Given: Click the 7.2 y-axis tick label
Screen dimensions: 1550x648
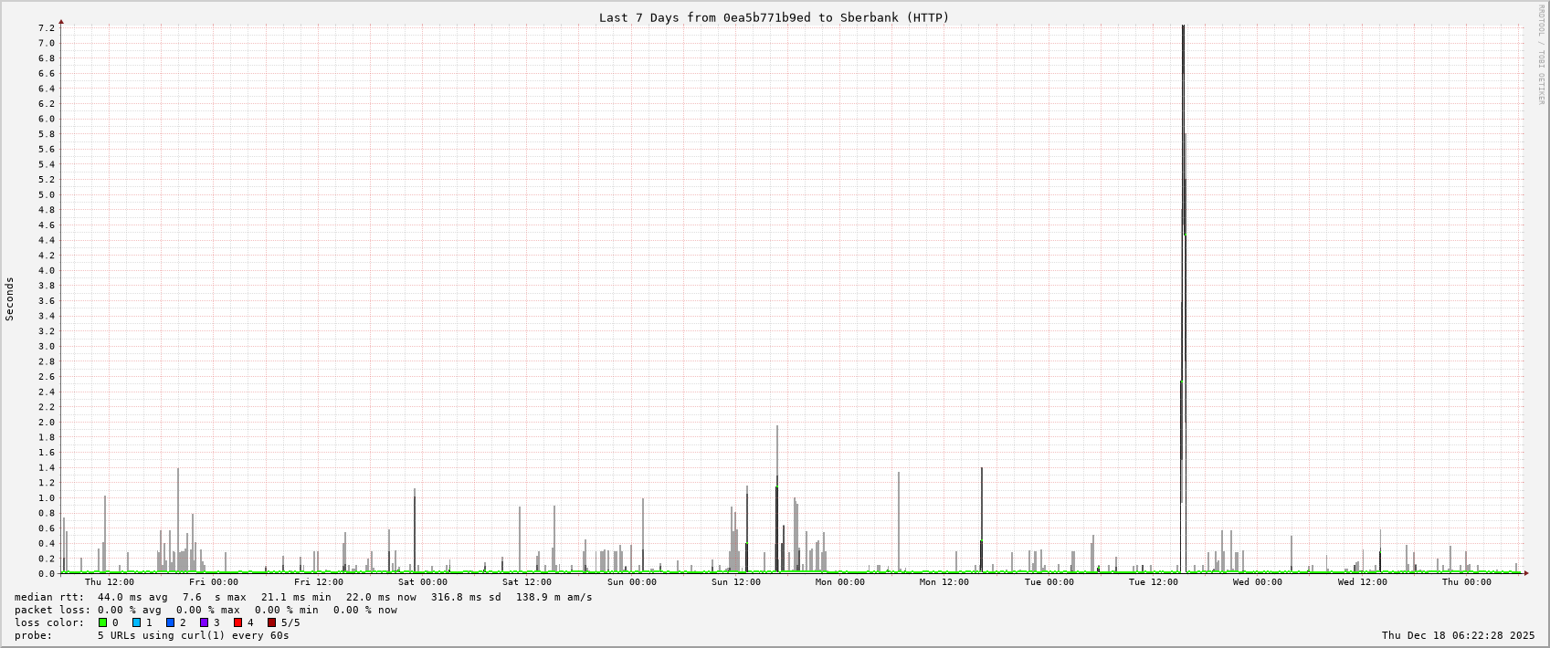Looking at the screenshot, I should click(46, 28).
